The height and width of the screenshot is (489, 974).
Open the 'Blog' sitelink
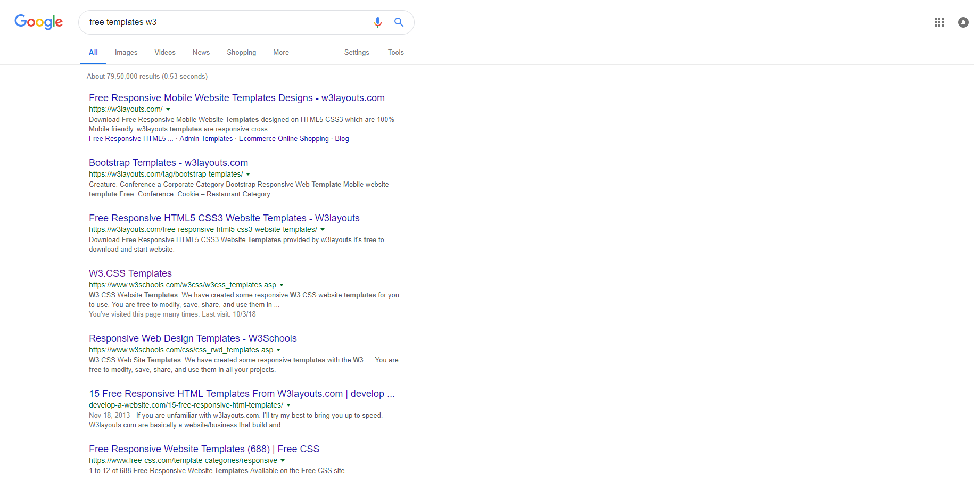coord(342,139)
